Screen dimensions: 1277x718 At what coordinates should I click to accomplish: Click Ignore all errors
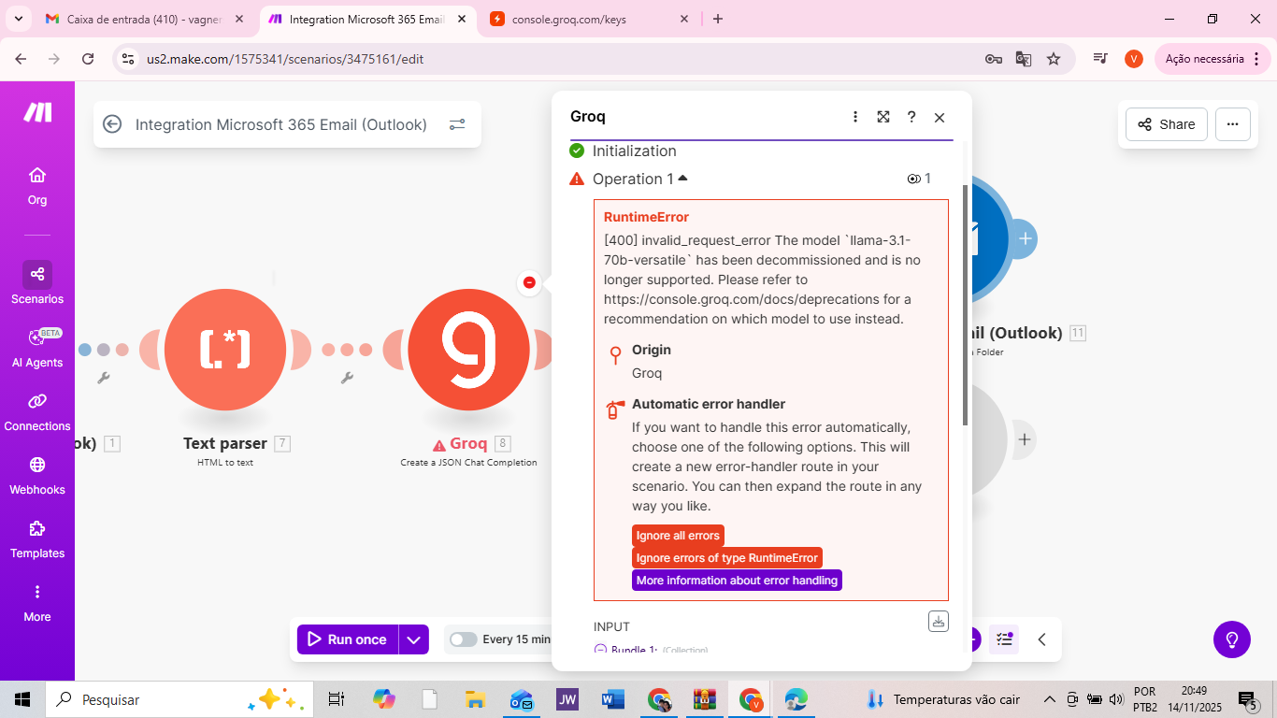(678, 536)
